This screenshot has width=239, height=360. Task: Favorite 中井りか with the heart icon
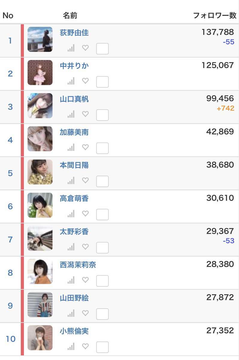coord(85,81)
